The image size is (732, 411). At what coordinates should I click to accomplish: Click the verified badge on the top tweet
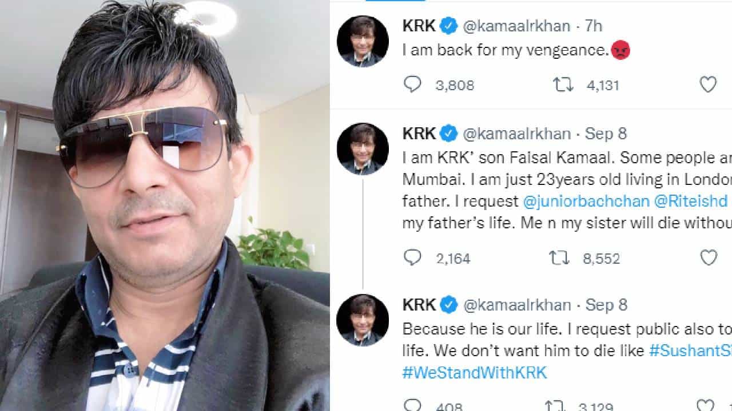pos(449,26)
